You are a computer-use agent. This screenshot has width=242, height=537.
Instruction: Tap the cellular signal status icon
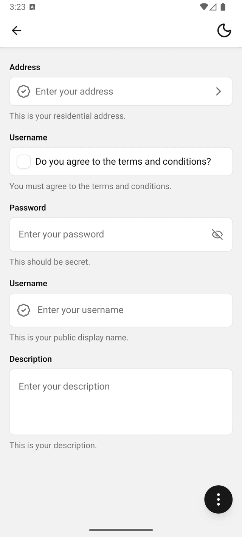tap(213, 7)
